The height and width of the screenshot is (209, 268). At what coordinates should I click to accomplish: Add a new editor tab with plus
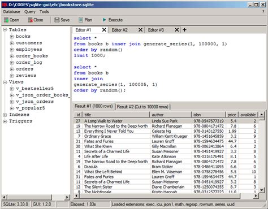click(184, 30)
